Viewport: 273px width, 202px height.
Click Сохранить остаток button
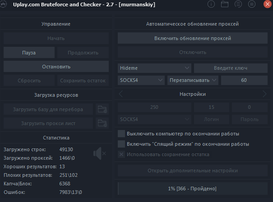[x=83, y=81]
